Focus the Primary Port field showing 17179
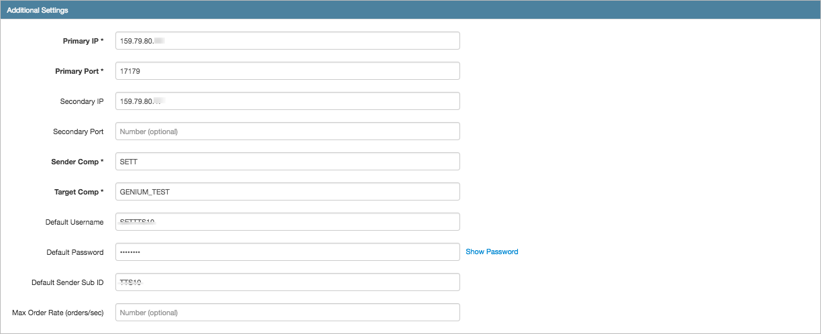This screenshot has width=821, height=334. click(288, 70)
